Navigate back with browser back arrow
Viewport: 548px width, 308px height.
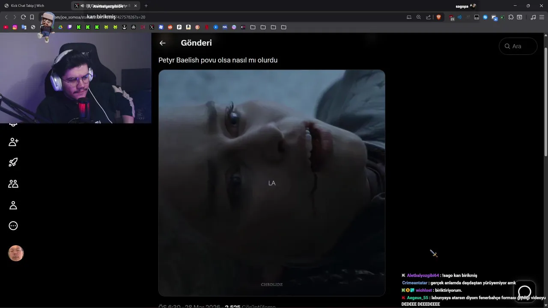[x=6, y=17]
